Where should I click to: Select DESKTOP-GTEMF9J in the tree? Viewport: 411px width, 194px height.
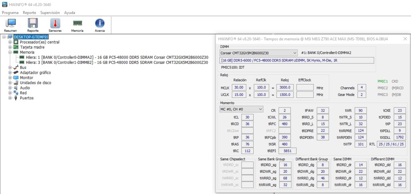click(31, 37)
